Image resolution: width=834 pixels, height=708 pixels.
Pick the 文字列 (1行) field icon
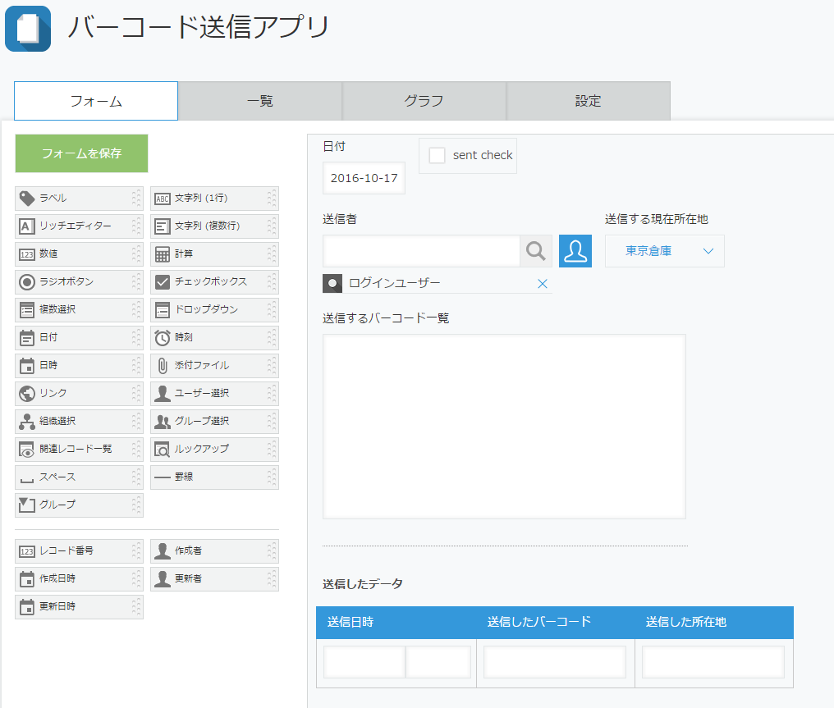tap(163, 199)
